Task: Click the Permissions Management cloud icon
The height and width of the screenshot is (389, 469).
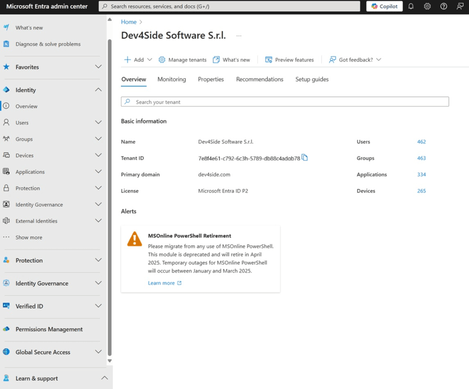Action: point(6,329)
